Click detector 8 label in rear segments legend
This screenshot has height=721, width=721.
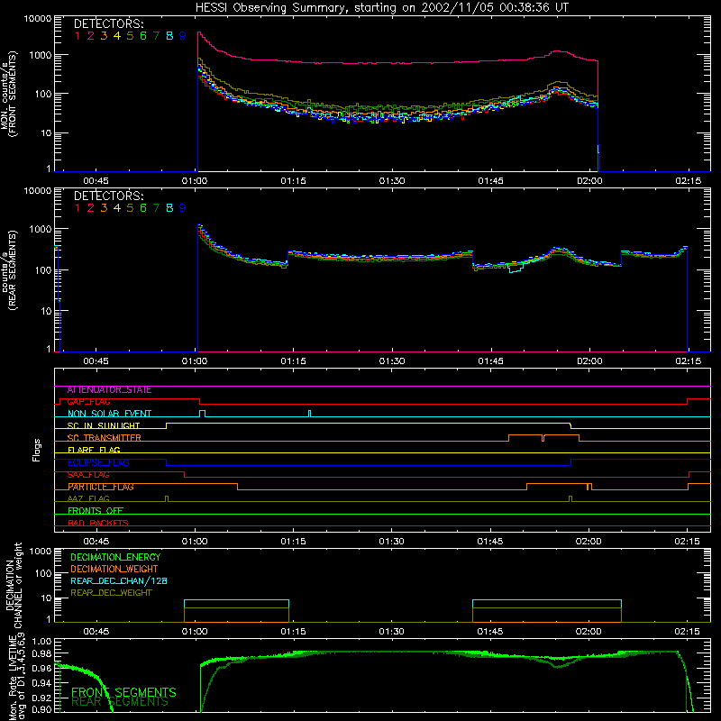click(x=169, y=208)
